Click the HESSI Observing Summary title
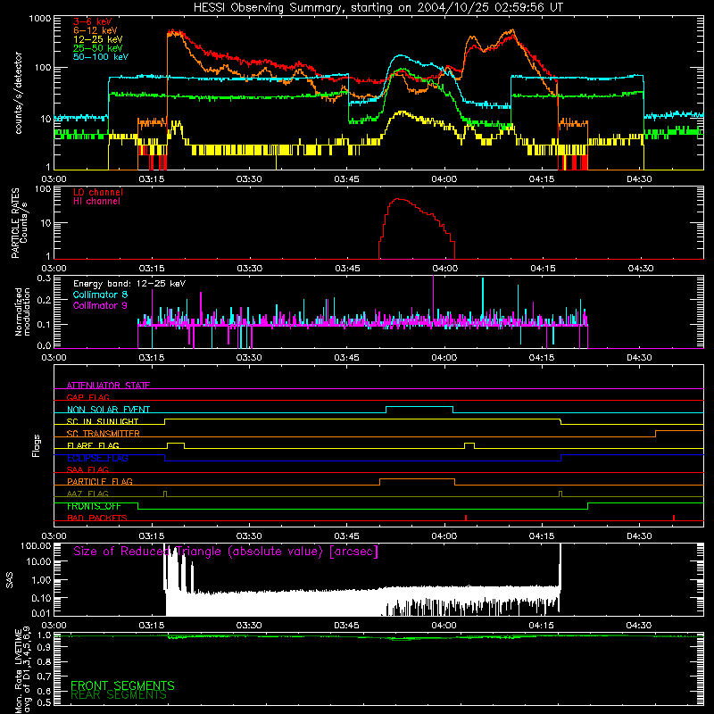The height and width of the screenshot is (714, 714). [x=378, y=7]
